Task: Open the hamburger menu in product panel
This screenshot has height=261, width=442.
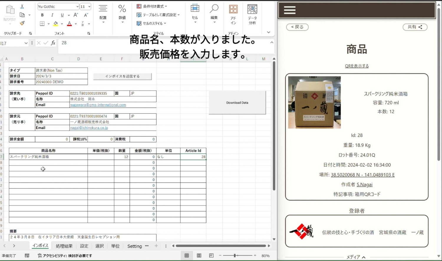Action: pyautogui.click(x=289, y=10)
